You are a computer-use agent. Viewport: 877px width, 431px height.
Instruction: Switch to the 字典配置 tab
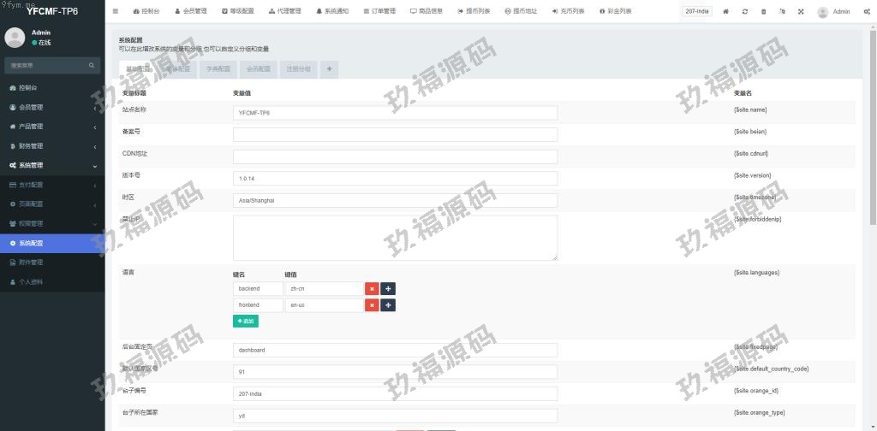(x=218, y=68)
